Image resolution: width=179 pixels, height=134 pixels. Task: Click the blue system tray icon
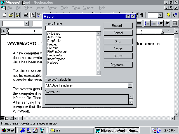point(159,130)
